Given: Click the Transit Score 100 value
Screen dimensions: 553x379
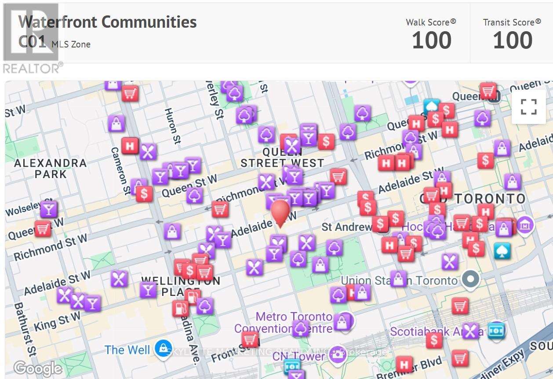Looking at the screenshot, I should [x=512, y=40].
